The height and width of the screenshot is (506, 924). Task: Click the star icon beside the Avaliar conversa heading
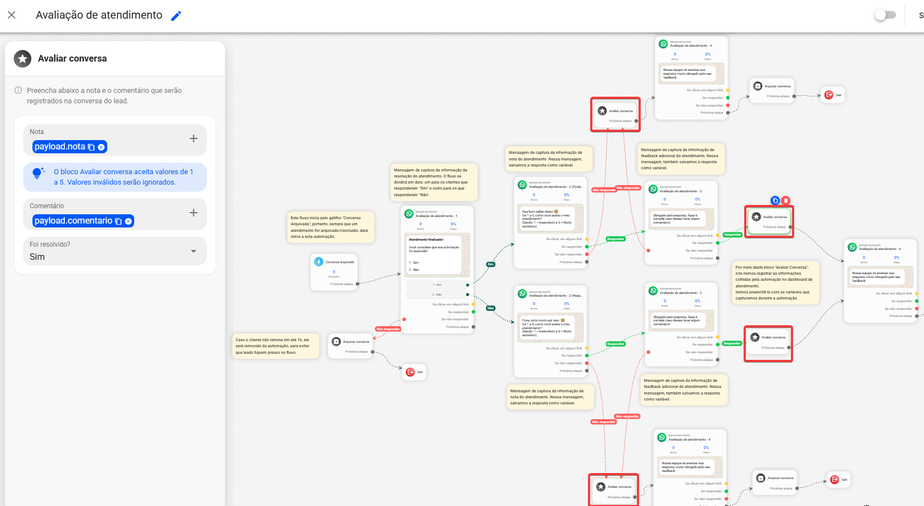coord(23,59)
